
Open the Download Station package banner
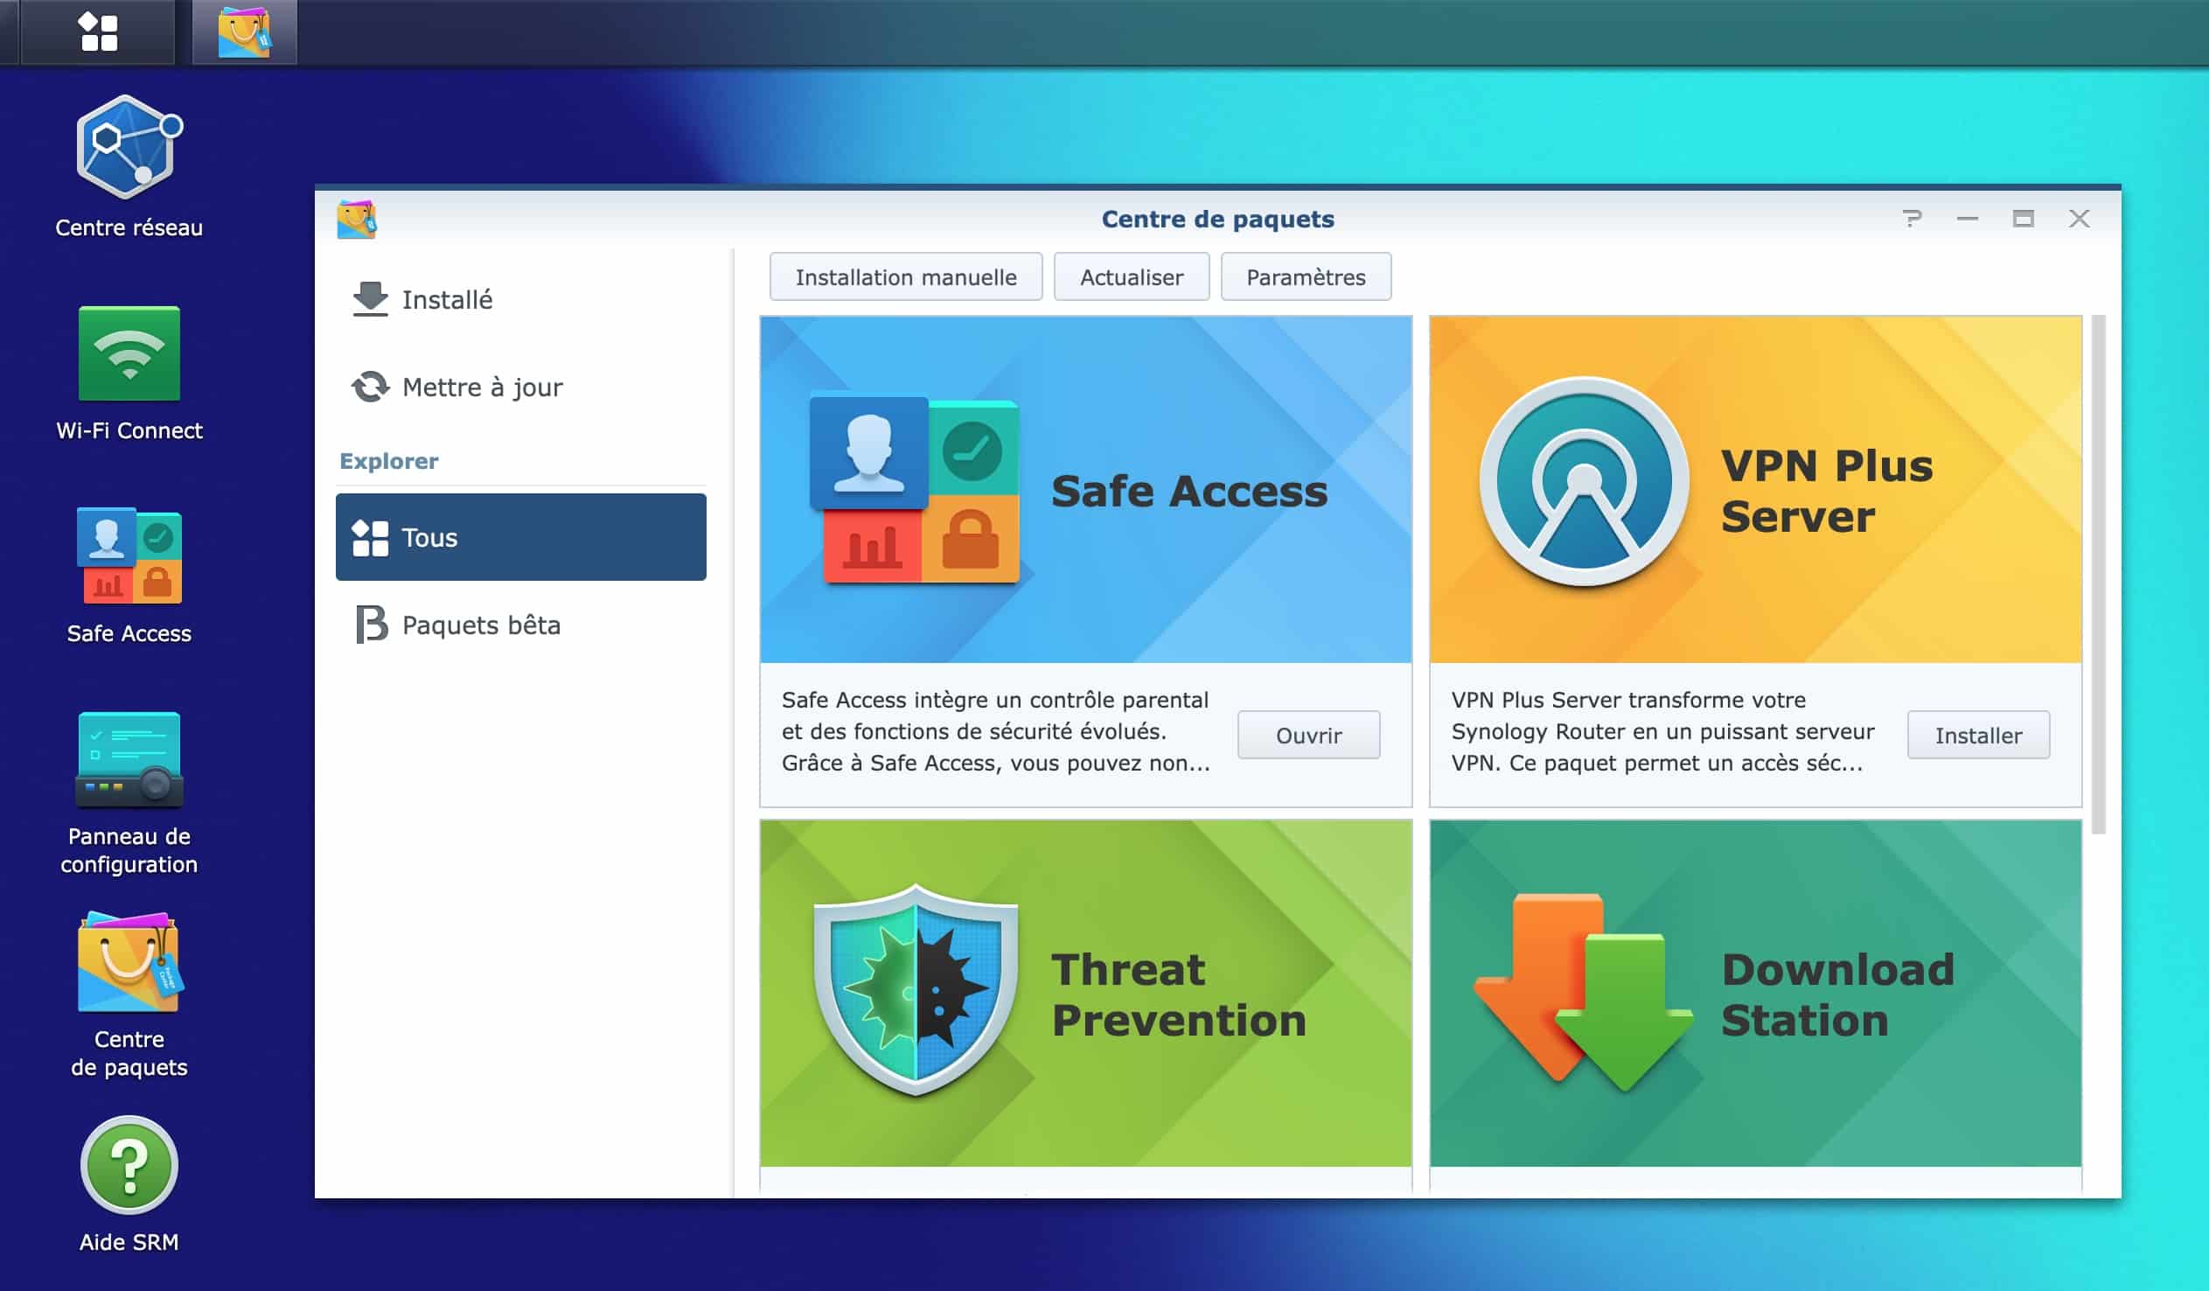coord(1755,993)
